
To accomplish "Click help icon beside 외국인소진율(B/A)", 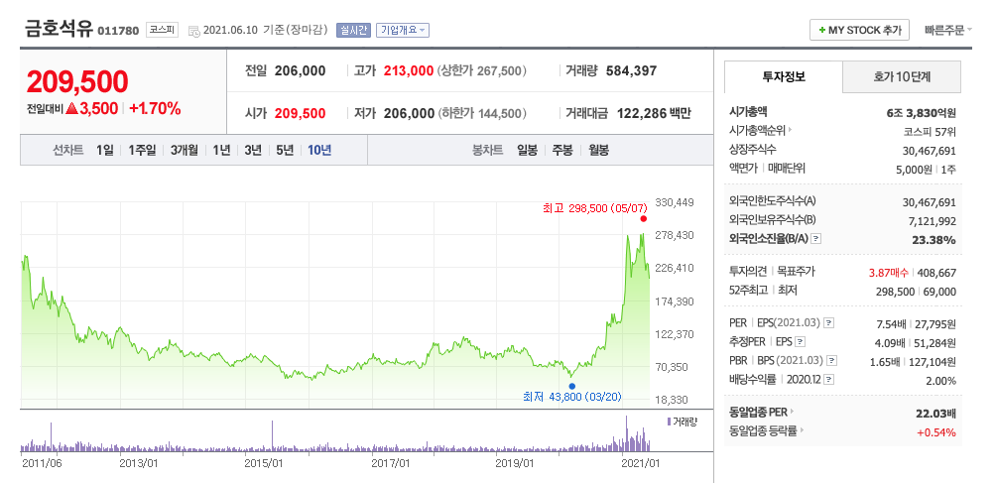I will (816, 240).
